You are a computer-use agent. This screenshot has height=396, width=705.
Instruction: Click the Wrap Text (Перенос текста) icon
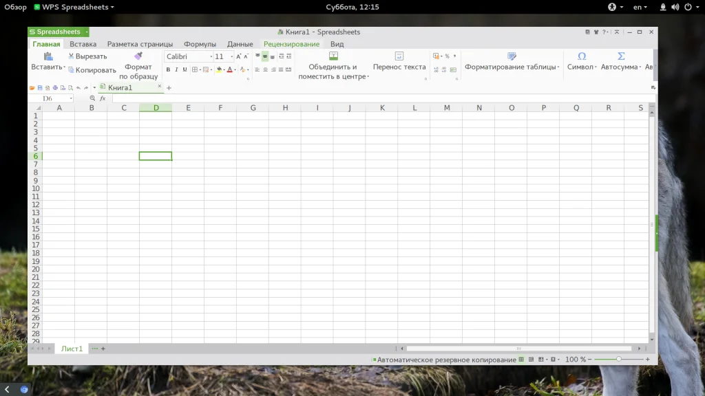click(399, 56)
